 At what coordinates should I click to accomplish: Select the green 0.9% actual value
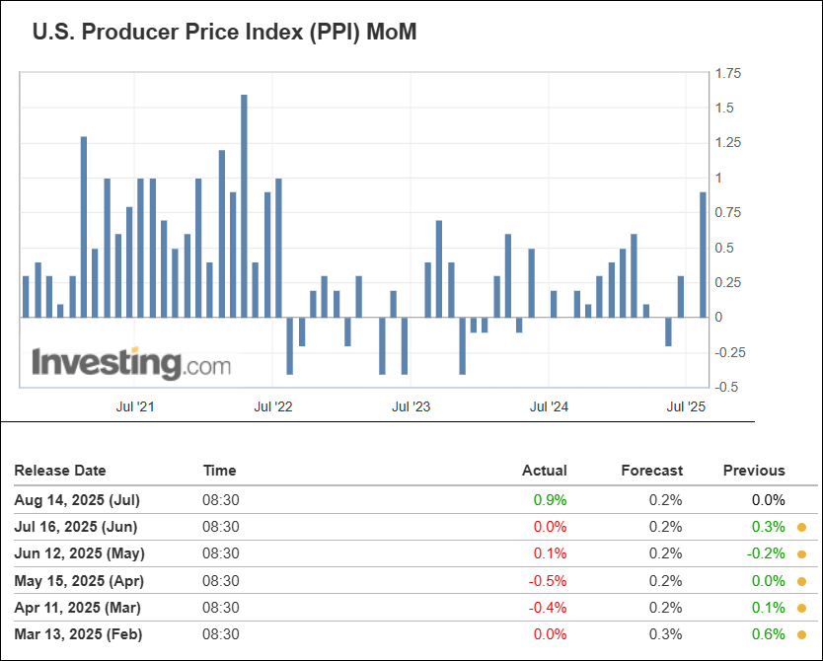[551, 500]
